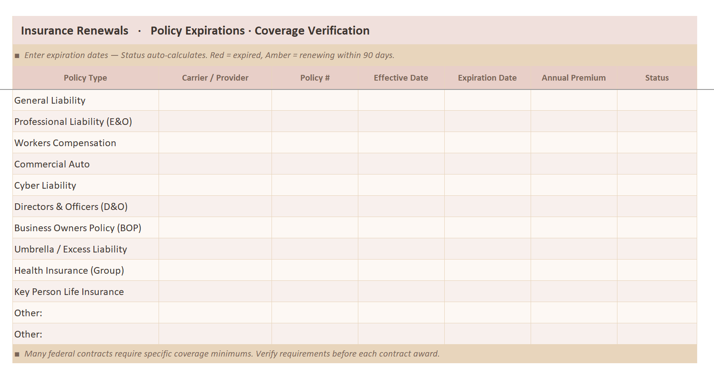
Task: Click Policy # cell for Commercial Auto
Action: click(x=315, y=164)
